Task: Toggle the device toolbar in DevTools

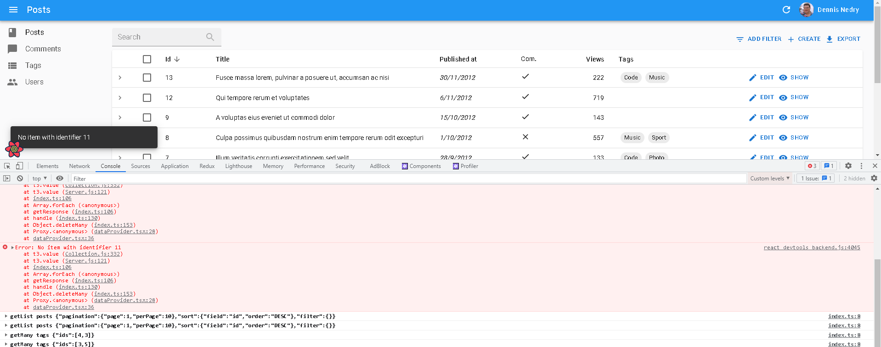Action: pyautogui.click(x=19, y=166)
